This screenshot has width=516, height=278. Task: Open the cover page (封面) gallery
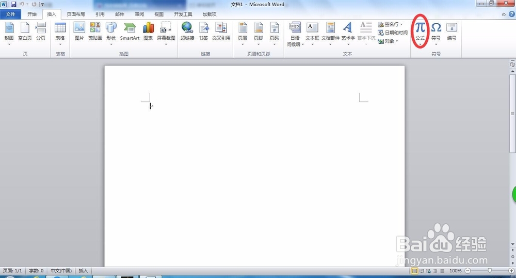tap(9, 34)
